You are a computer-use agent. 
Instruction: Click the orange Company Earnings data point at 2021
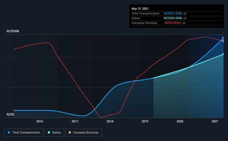[x=223, y=41]
